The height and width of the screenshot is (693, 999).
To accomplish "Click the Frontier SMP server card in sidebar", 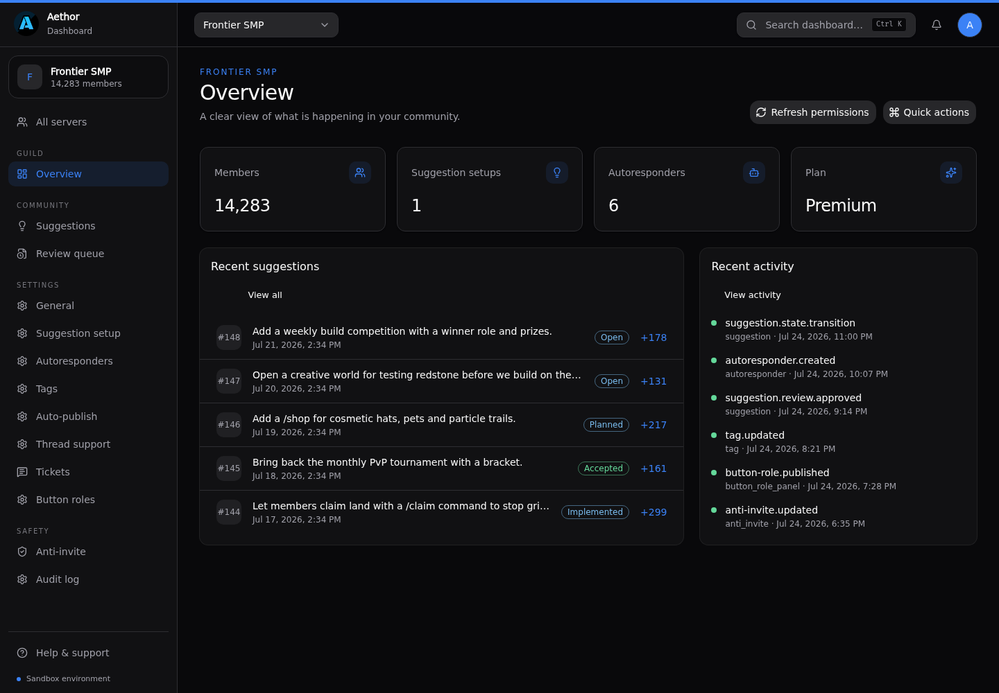I will [88, 77].
